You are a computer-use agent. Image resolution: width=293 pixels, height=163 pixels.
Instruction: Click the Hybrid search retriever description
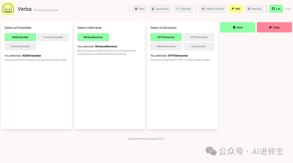tap(107, 52)
